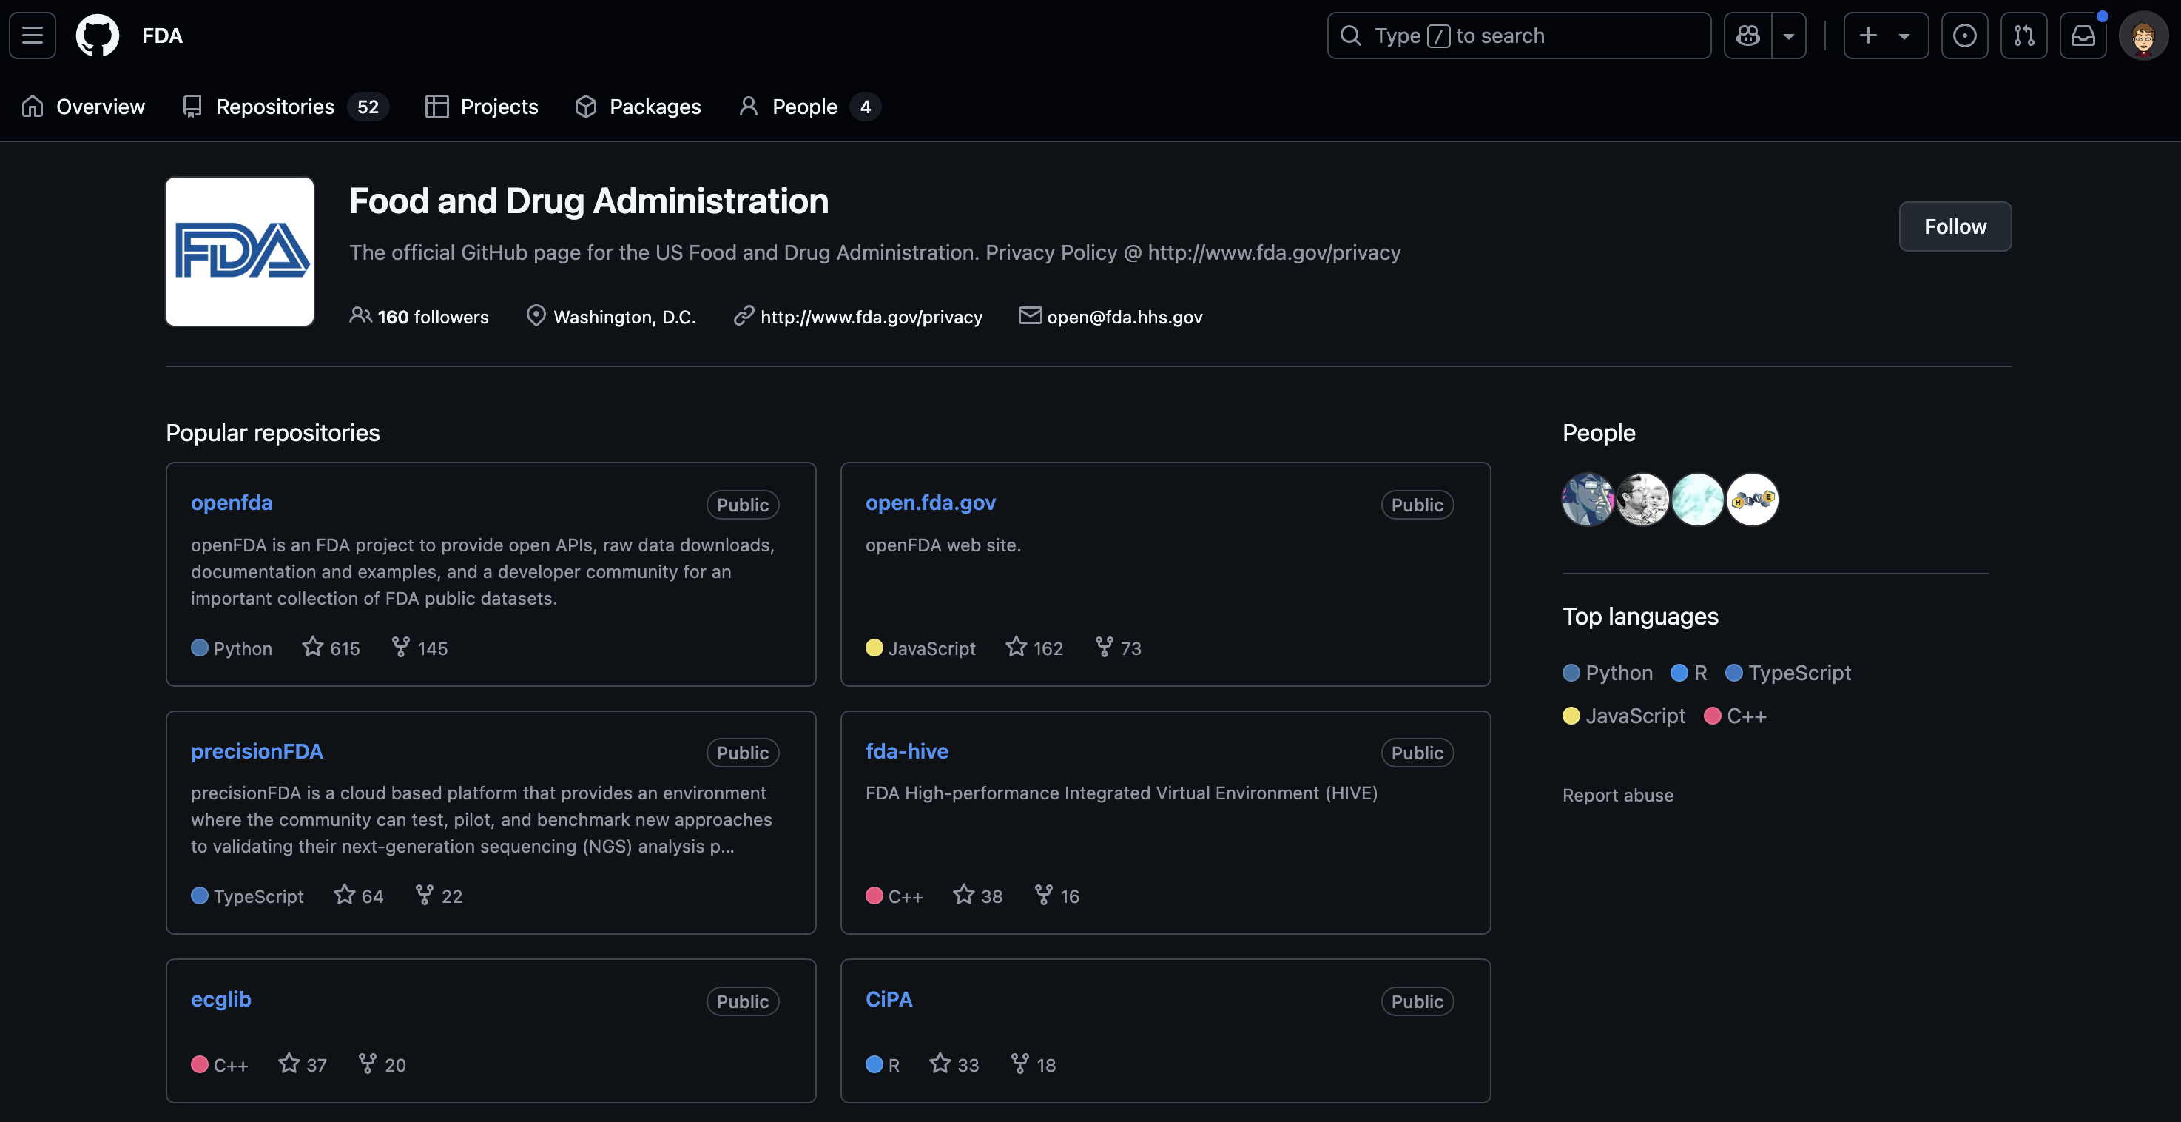
Task: Open the precisionFDA repository
Action: (x=257, y=751)
